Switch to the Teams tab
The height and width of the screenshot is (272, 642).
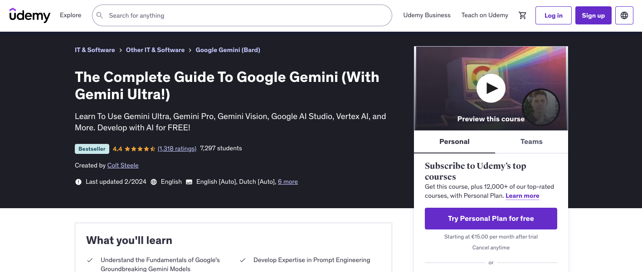point(531,142)
